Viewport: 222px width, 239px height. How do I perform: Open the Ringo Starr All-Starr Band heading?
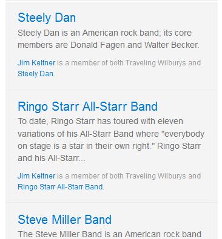click(87, 106)
